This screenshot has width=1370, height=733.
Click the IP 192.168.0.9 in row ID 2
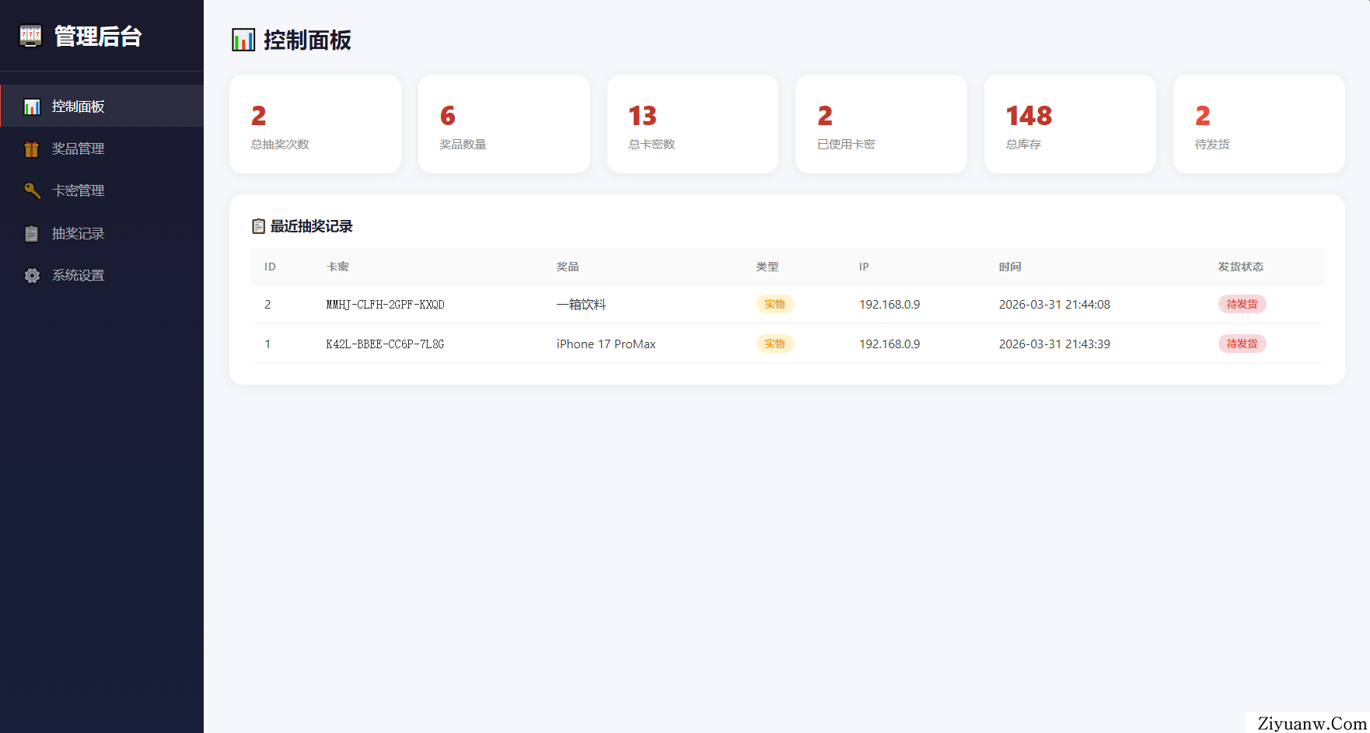(889, 305)
